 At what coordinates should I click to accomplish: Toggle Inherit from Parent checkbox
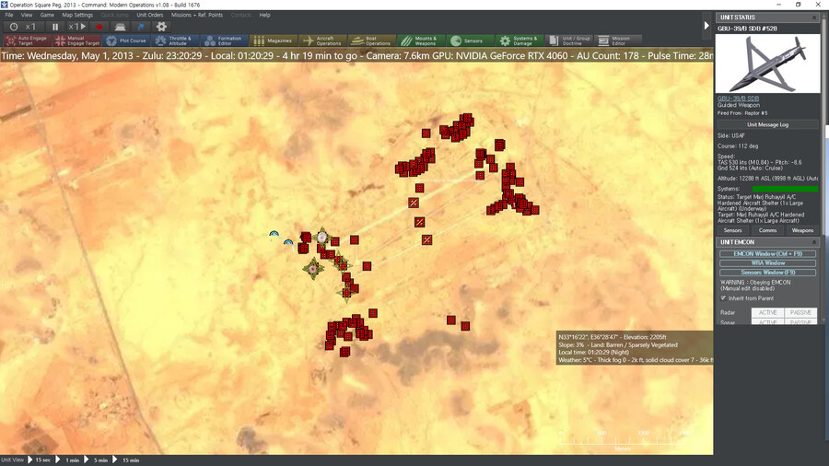click(724, 298)
